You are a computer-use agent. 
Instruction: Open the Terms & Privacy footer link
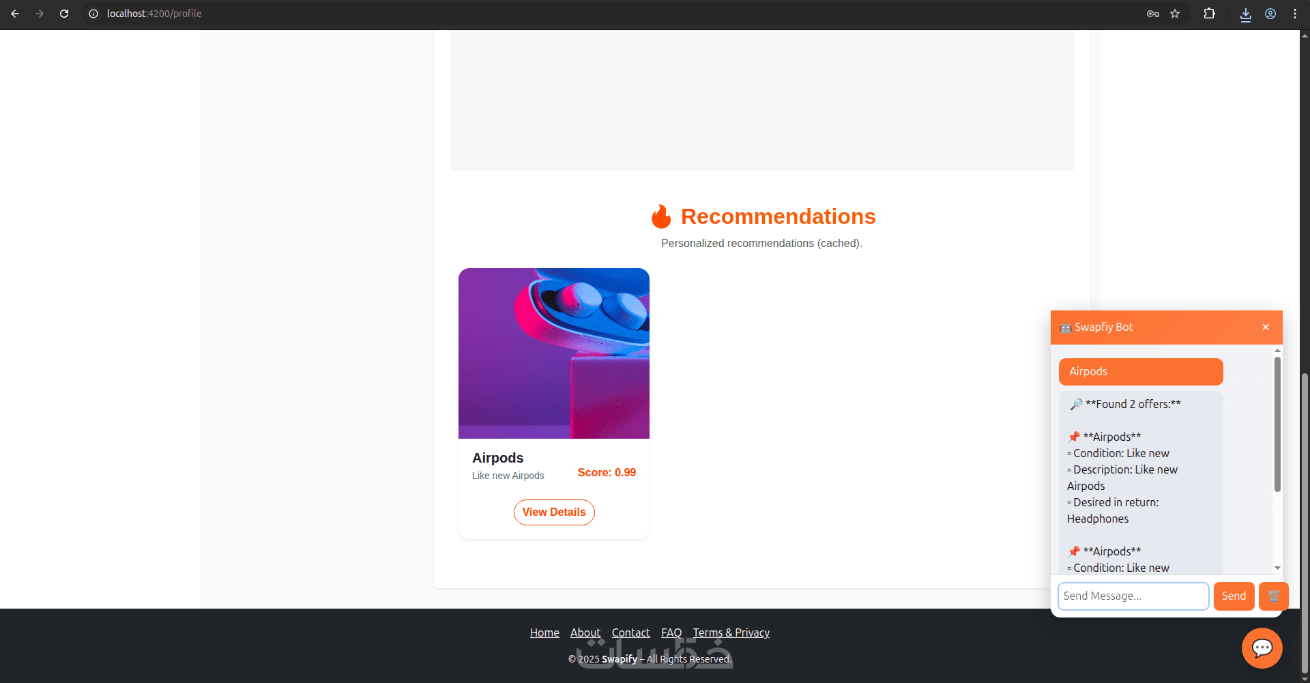[731, 633]
